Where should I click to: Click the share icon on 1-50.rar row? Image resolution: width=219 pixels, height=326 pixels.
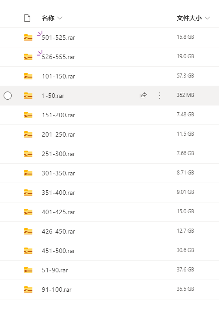[x=143, y=96]
